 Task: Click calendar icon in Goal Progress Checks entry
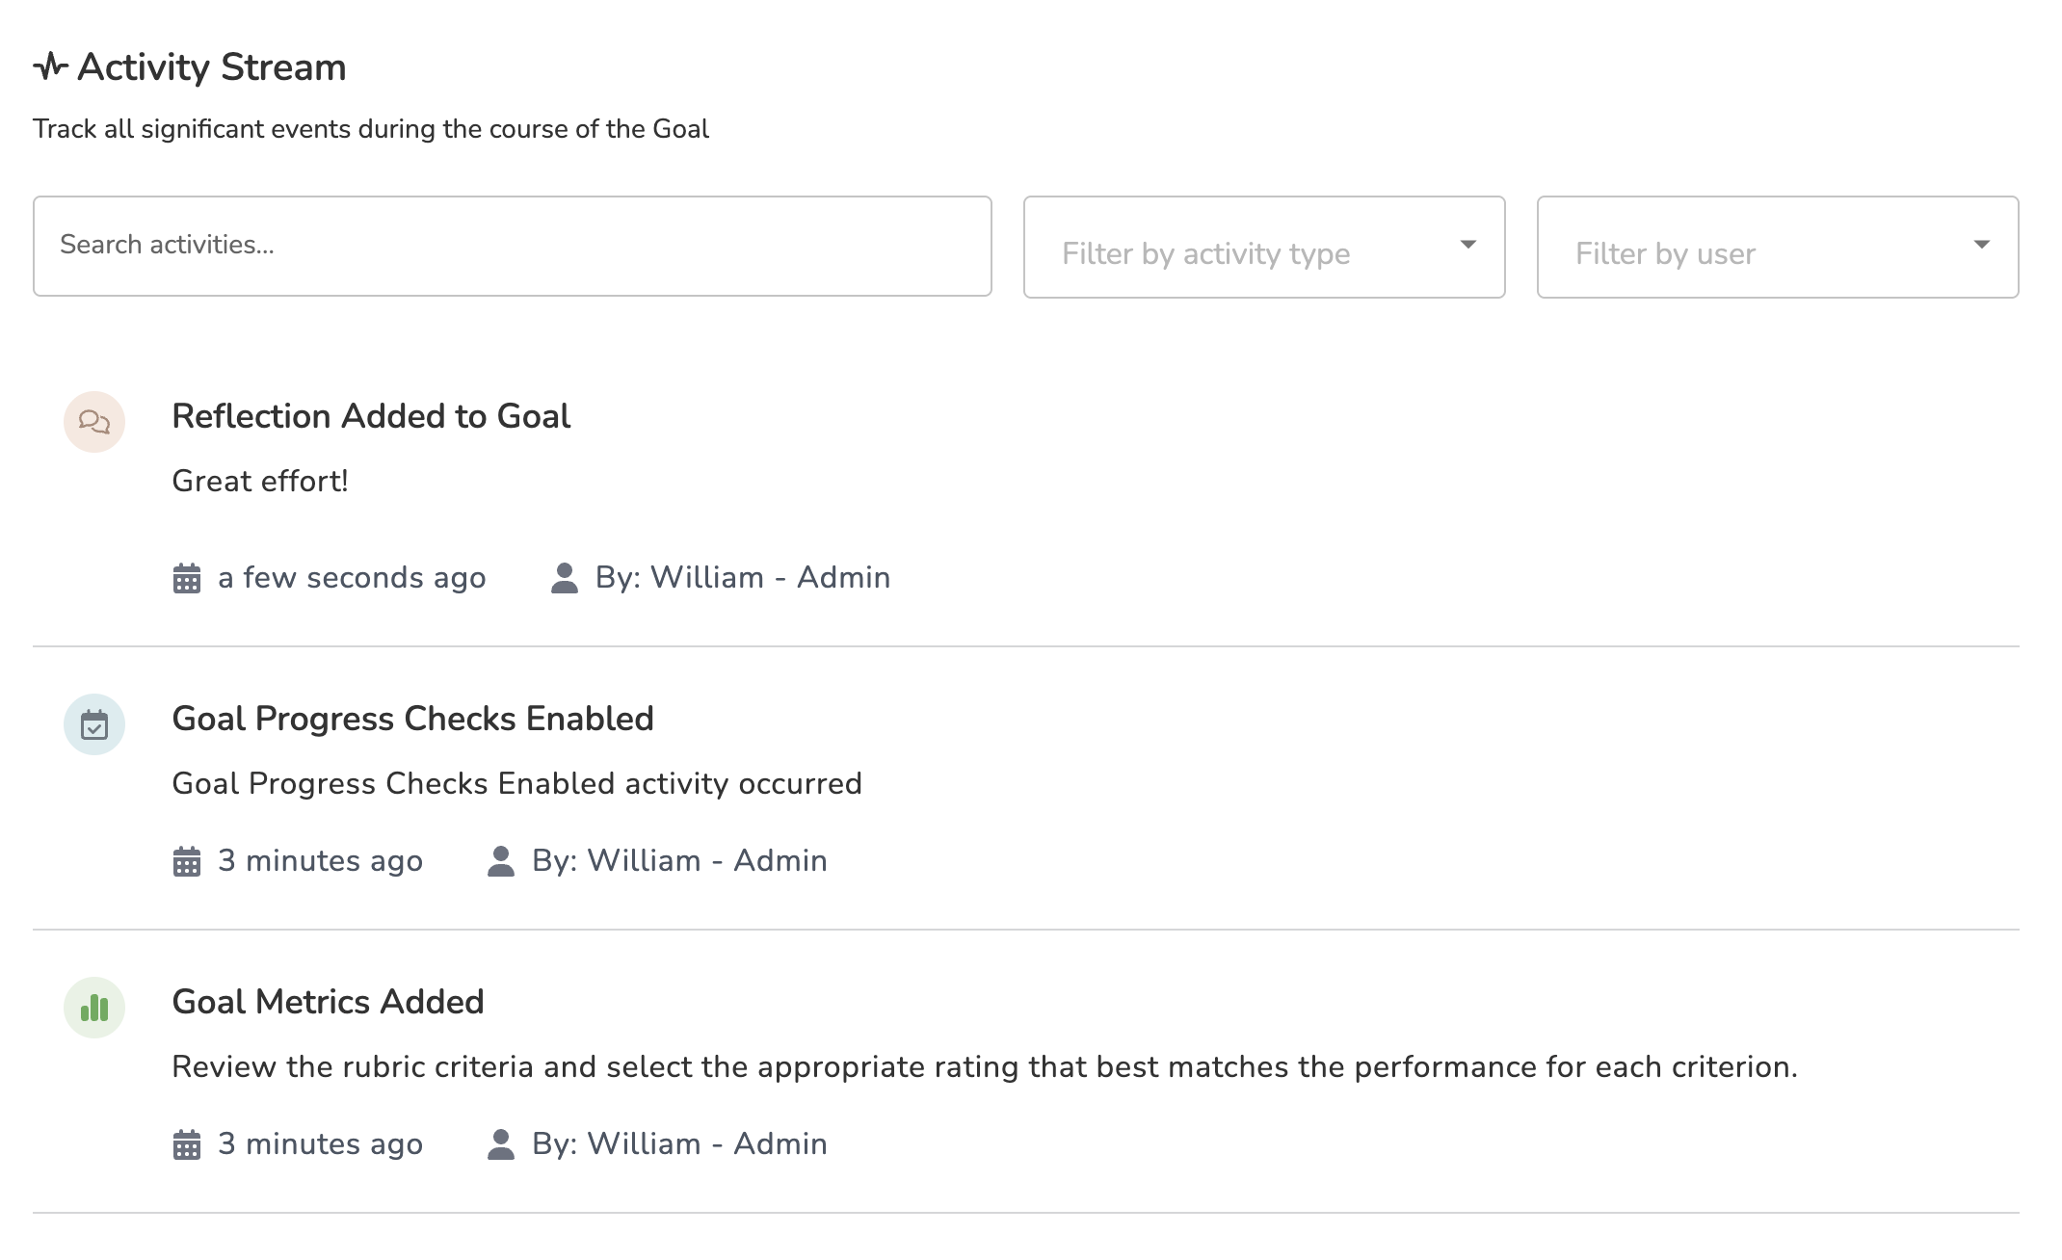[187, 862]
